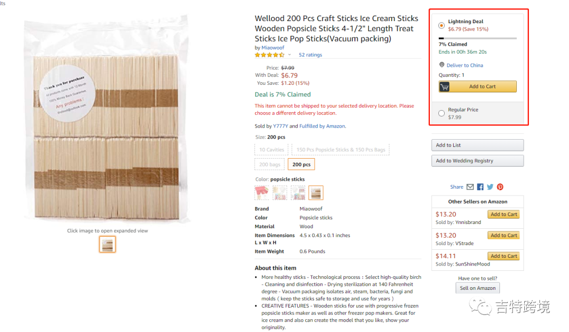Expand the star ratings breakdown arrow
Screen dimensions: 569x332
click(289, 55)
